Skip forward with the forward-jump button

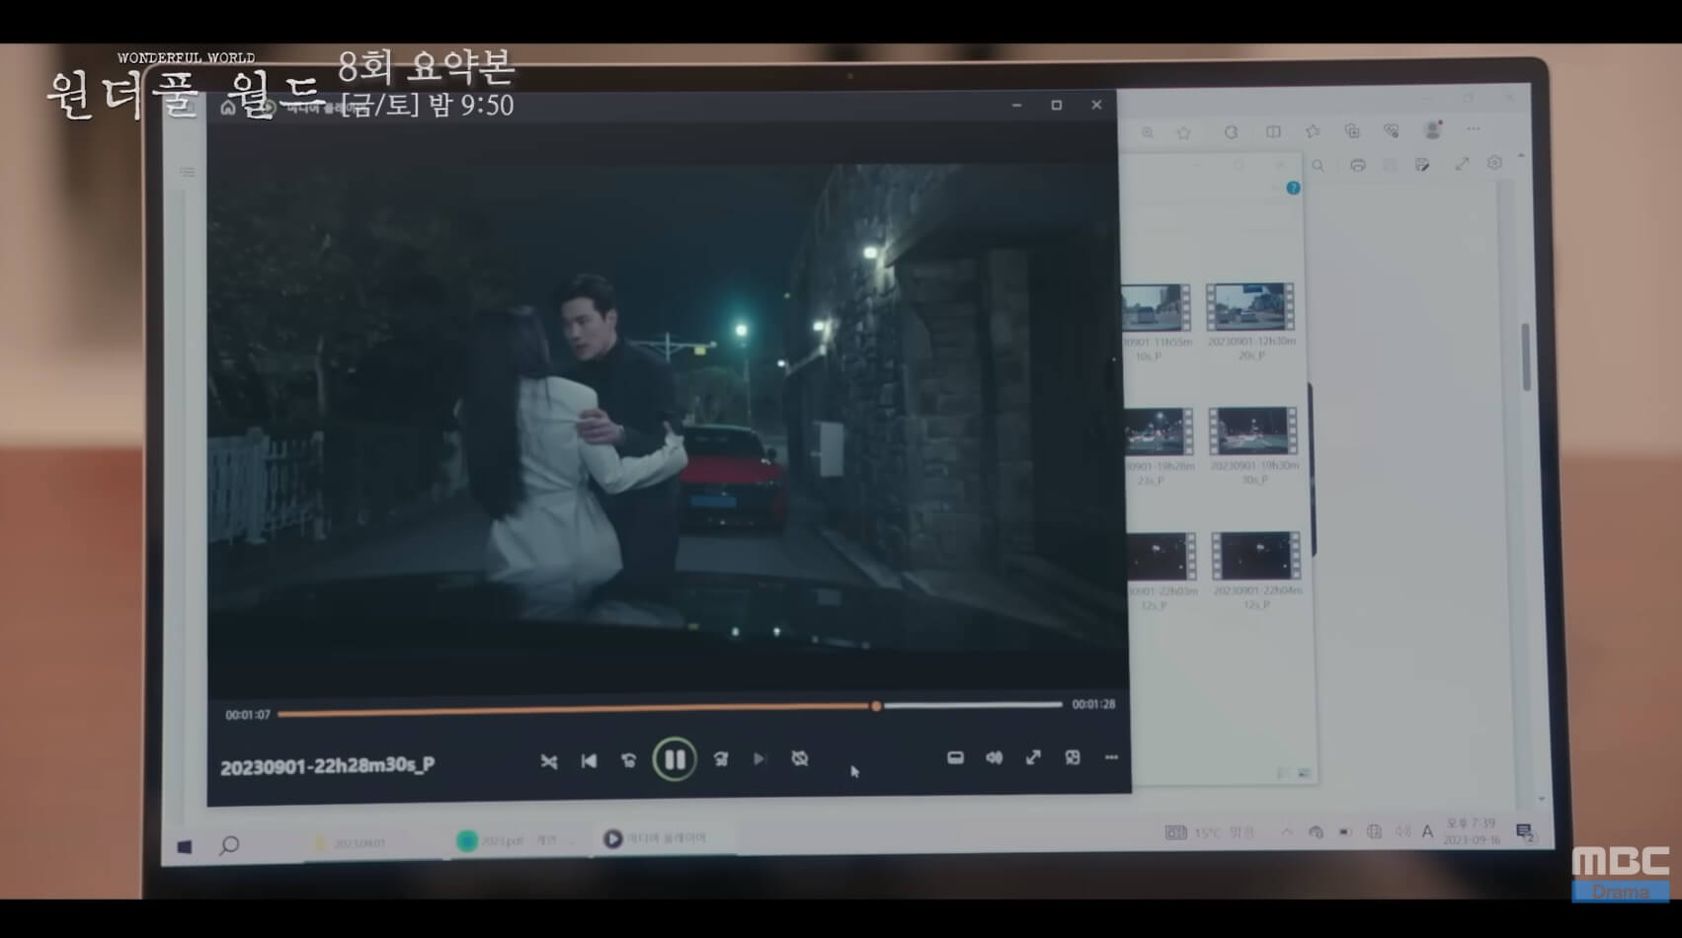[x=721, y=759]
